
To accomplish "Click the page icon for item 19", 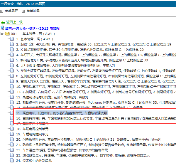I will point(12,134).
